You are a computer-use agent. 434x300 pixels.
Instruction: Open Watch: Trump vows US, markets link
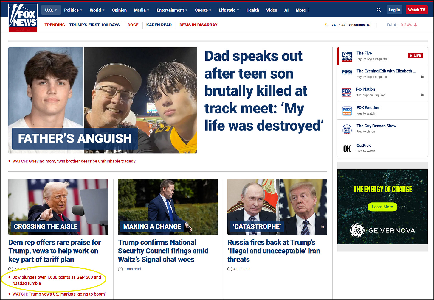click(59, 294)
